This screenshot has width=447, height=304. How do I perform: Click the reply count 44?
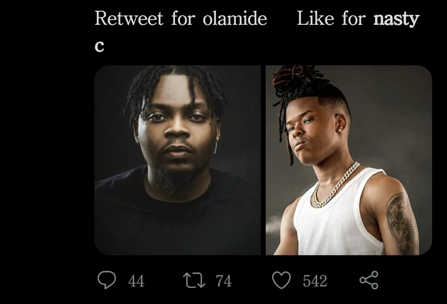tap(136, 281)
